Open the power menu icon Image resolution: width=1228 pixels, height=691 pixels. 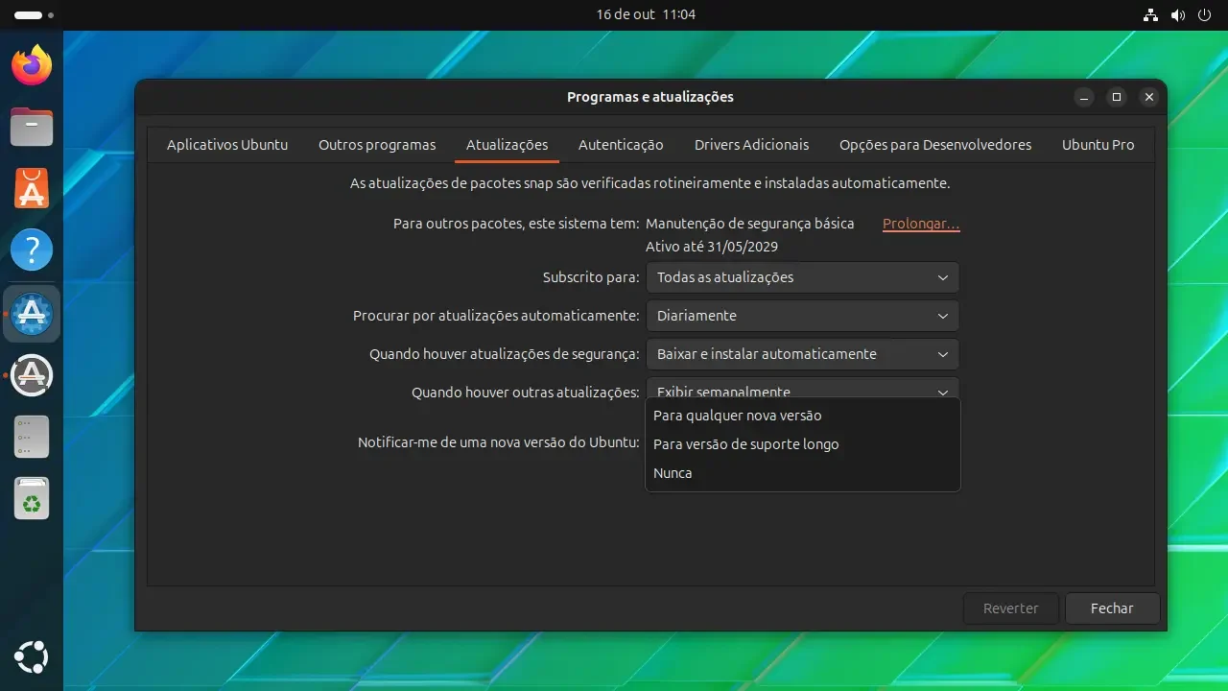1205,15
